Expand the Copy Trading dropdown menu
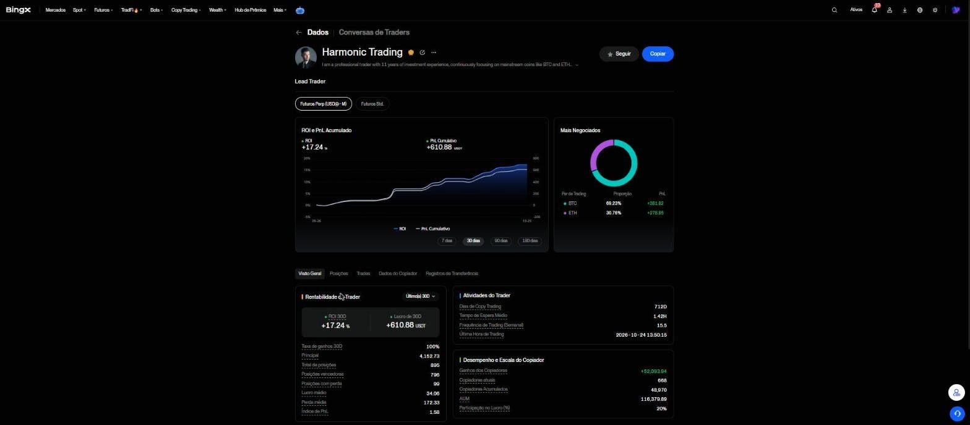970x425 pixels. point(186,10)
